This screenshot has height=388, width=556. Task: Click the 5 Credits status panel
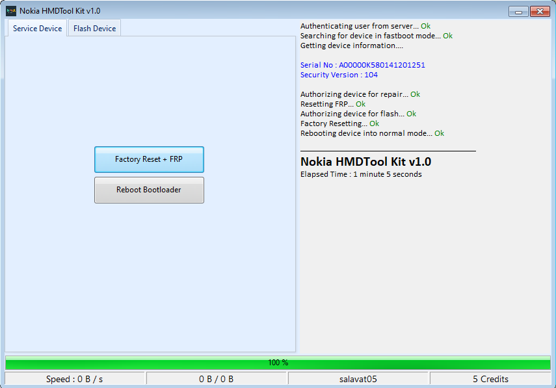point(490,379)
